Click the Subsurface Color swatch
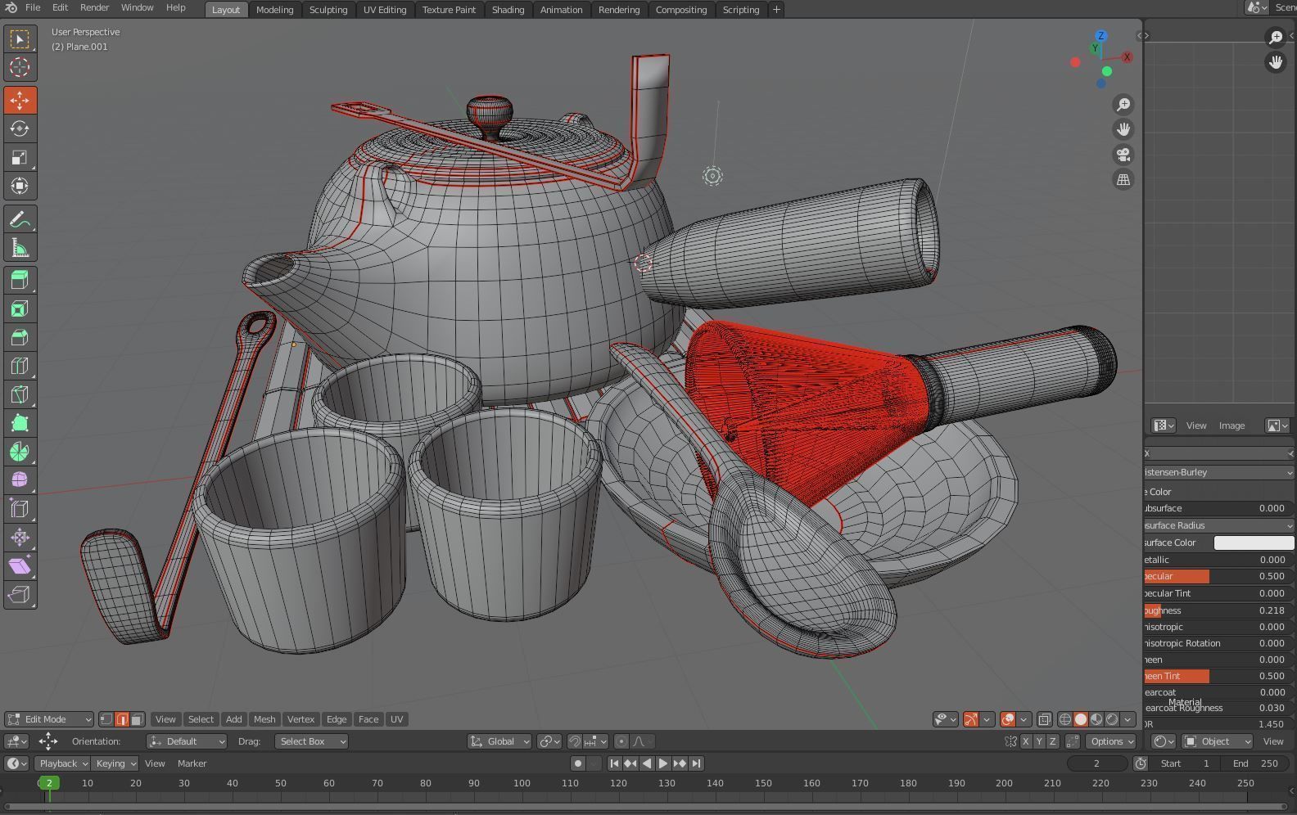Image resolution: width=1297 pixels, height=815 pixels. (x=1254, y=543)
